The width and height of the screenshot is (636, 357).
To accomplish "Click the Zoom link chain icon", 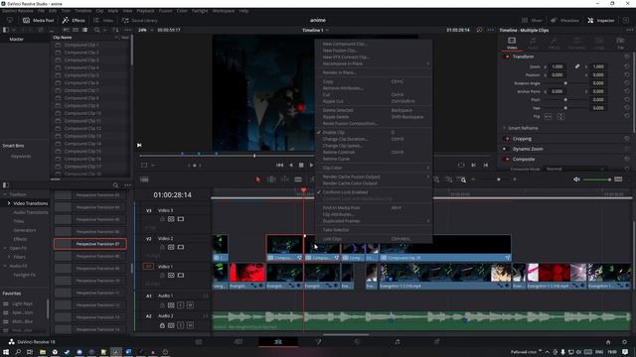I will (576, 66).
